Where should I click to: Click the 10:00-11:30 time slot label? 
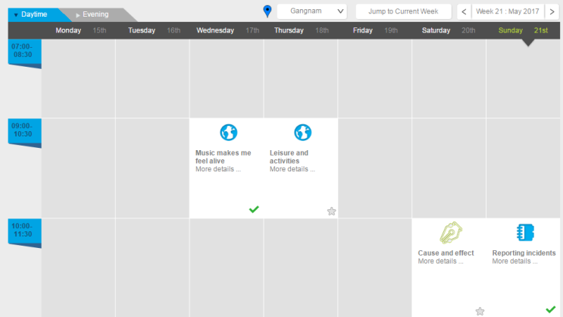pos(24,230)
